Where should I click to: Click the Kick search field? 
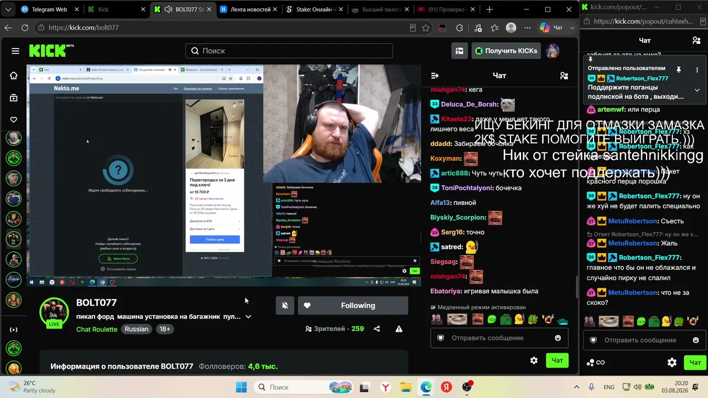[x=289, y=51]
